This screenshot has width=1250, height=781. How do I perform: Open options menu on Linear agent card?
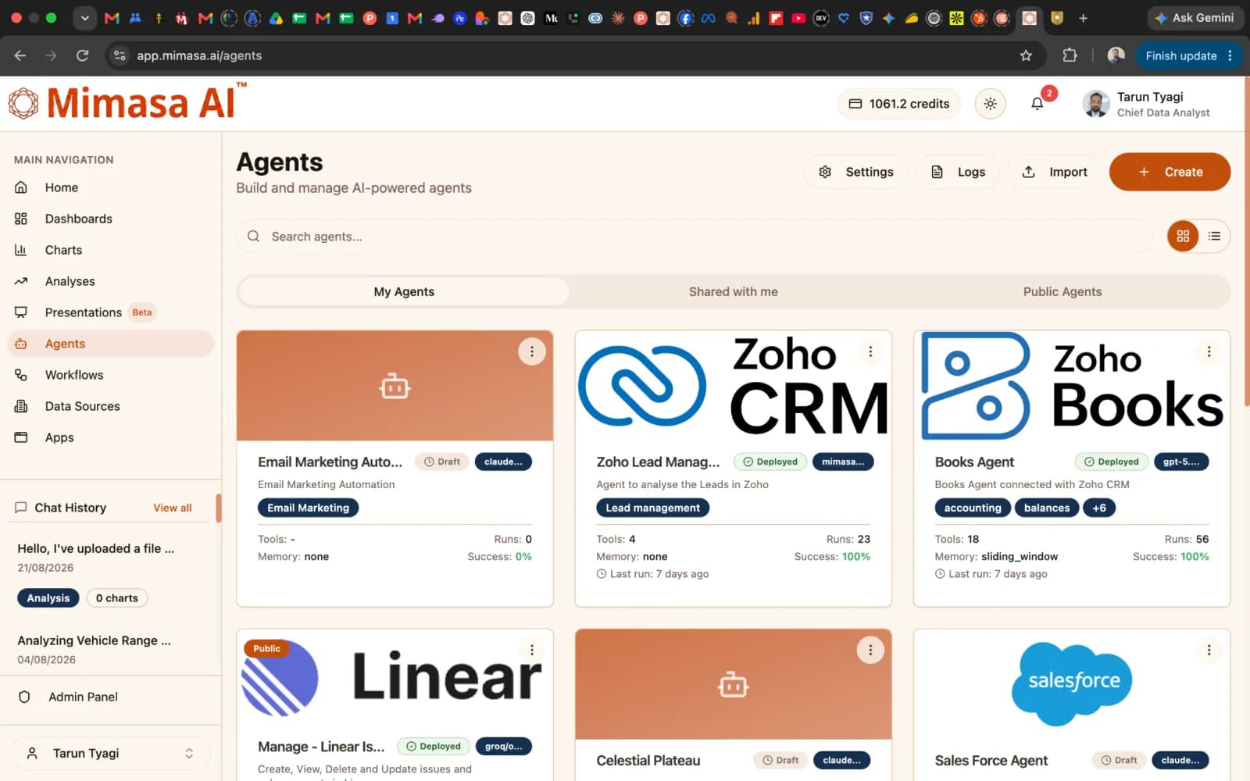coord(532,650)
